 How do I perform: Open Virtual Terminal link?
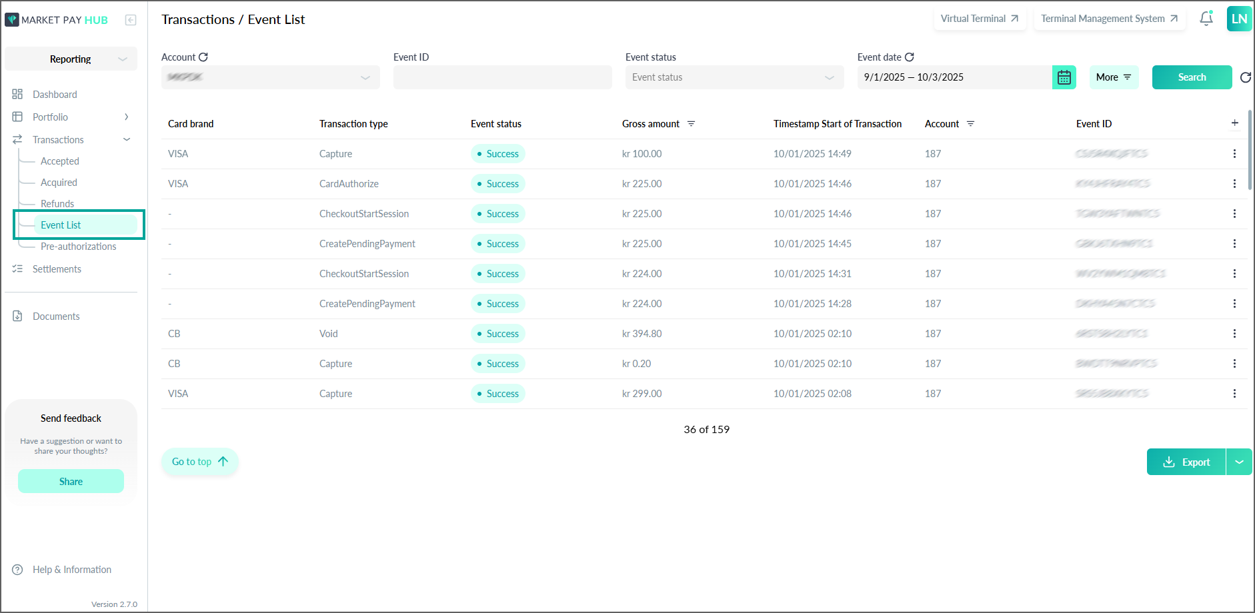979,19
